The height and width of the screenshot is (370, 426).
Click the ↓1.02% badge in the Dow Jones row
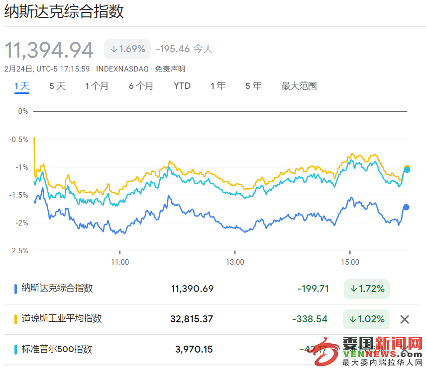366,319
